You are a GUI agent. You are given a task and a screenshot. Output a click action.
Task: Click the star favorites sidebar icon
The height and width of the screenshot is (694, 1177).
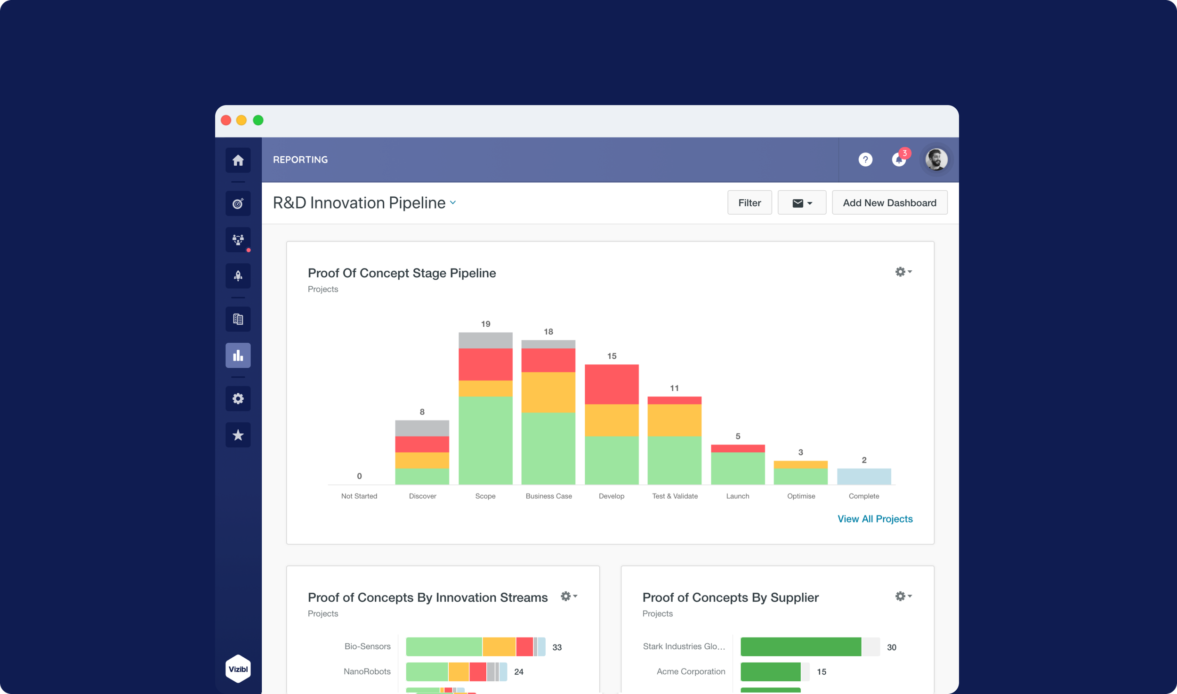click(x=238, y=435)
